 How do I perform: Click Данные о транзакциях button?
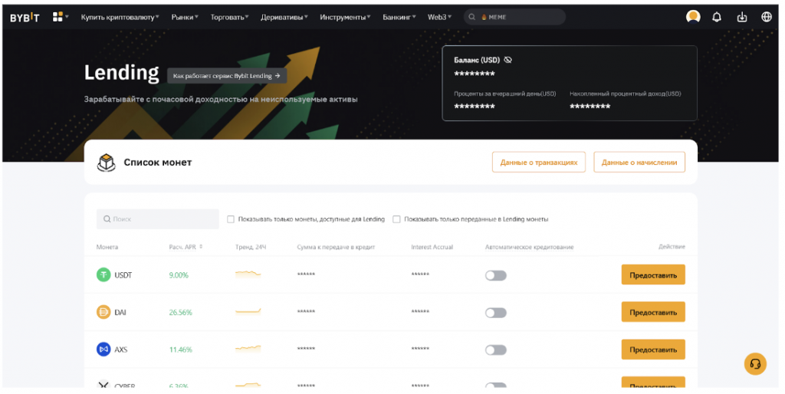pyautogui.click(x=539, y=163)
